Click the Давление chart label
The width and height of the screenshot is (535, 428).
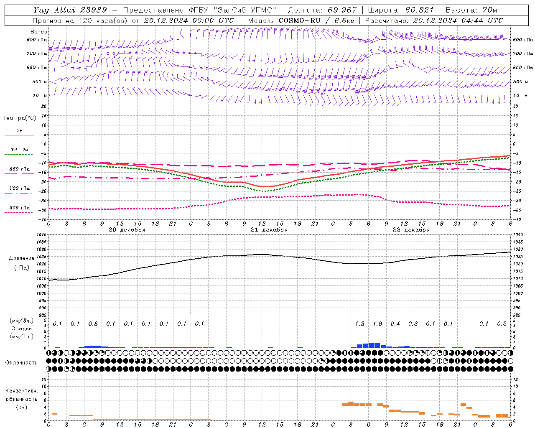(x=22, y=258)
